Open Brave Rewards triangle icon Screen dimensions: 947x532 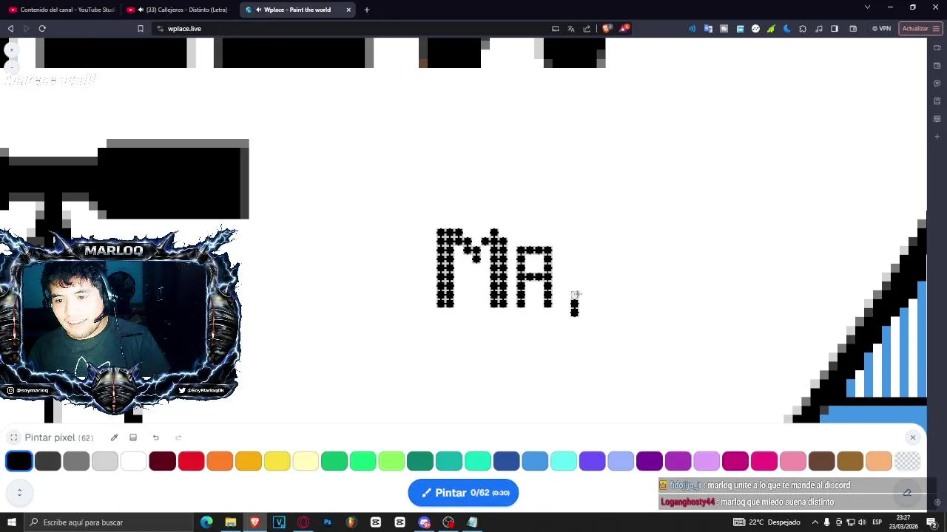(x=624, y=28)
